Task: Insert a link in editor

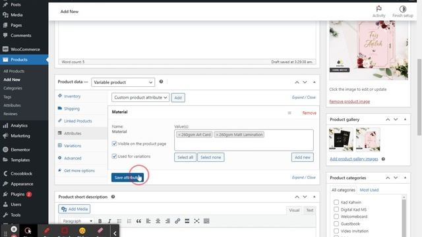Action: tap(177, 221)
